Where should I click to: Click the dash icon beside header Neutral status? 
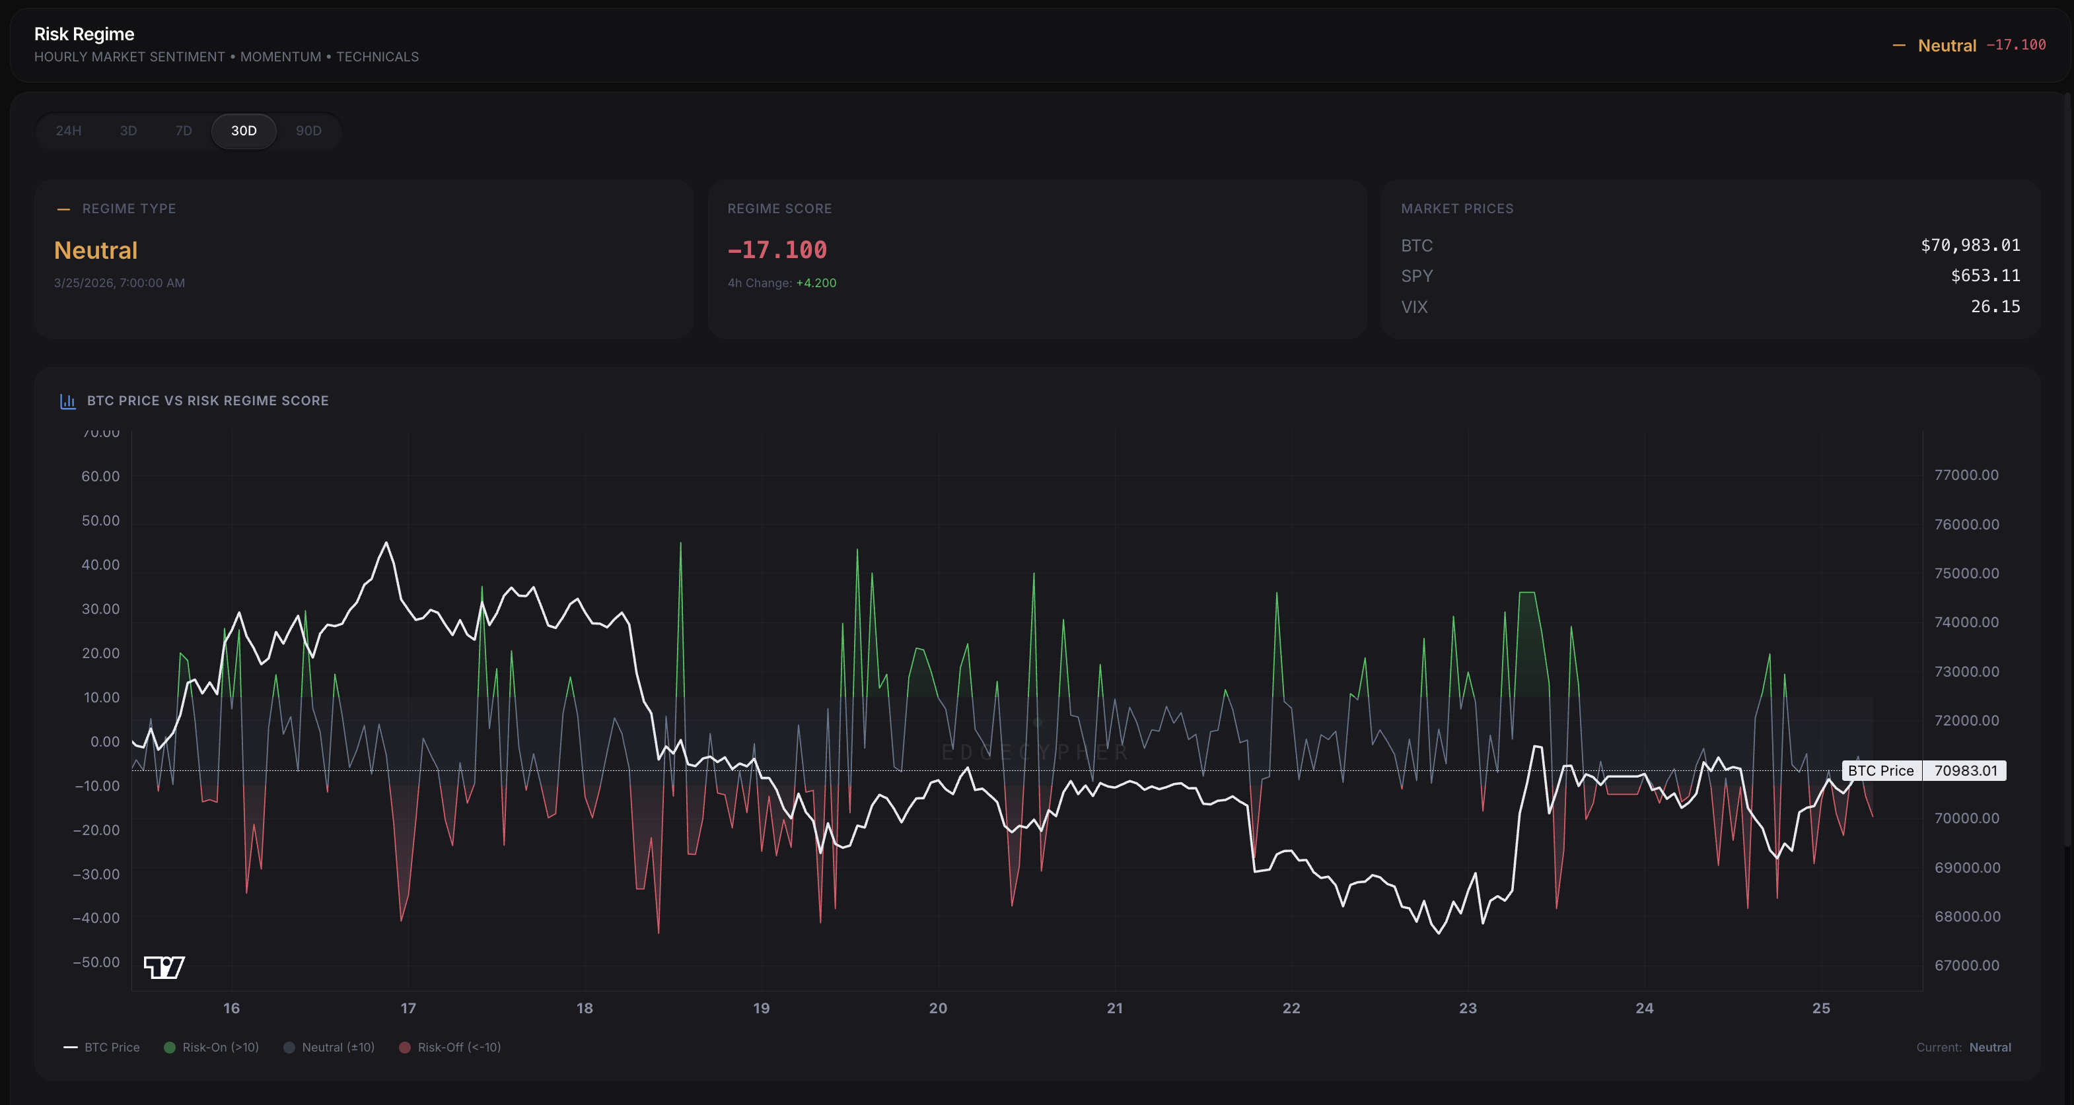click(x=1898, y=46)
